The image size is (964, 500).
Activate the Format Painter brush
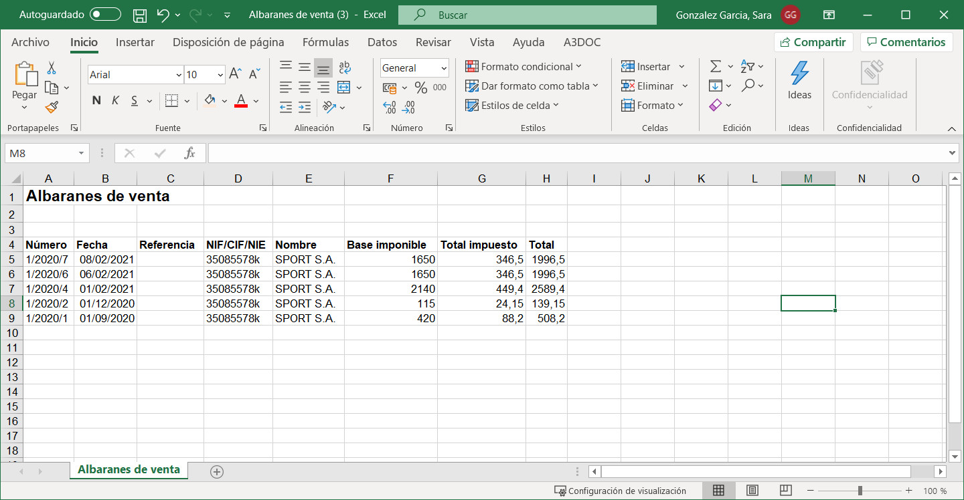(52, 107)
